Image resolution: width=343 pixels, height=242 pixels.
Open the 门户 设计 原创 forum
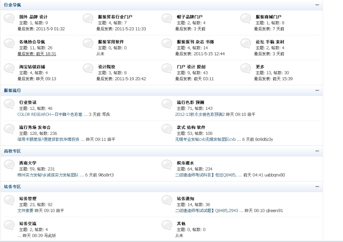[x=191, y=67]
